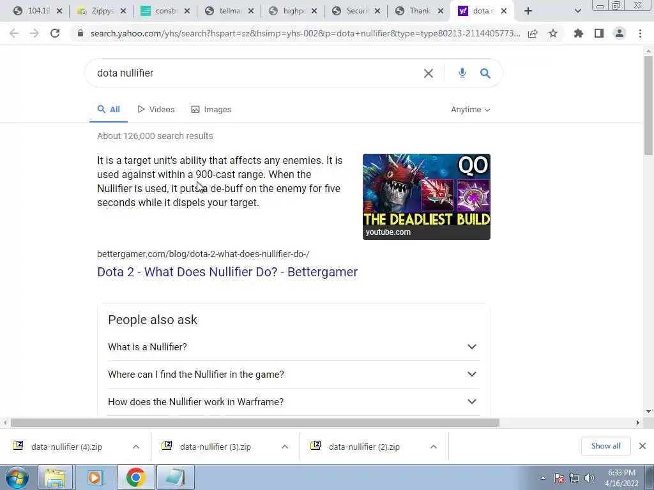Open the Extensions puzzle icon
This screenshot has width=654, height=490.
pyautogui.click(x=579, y=33)
